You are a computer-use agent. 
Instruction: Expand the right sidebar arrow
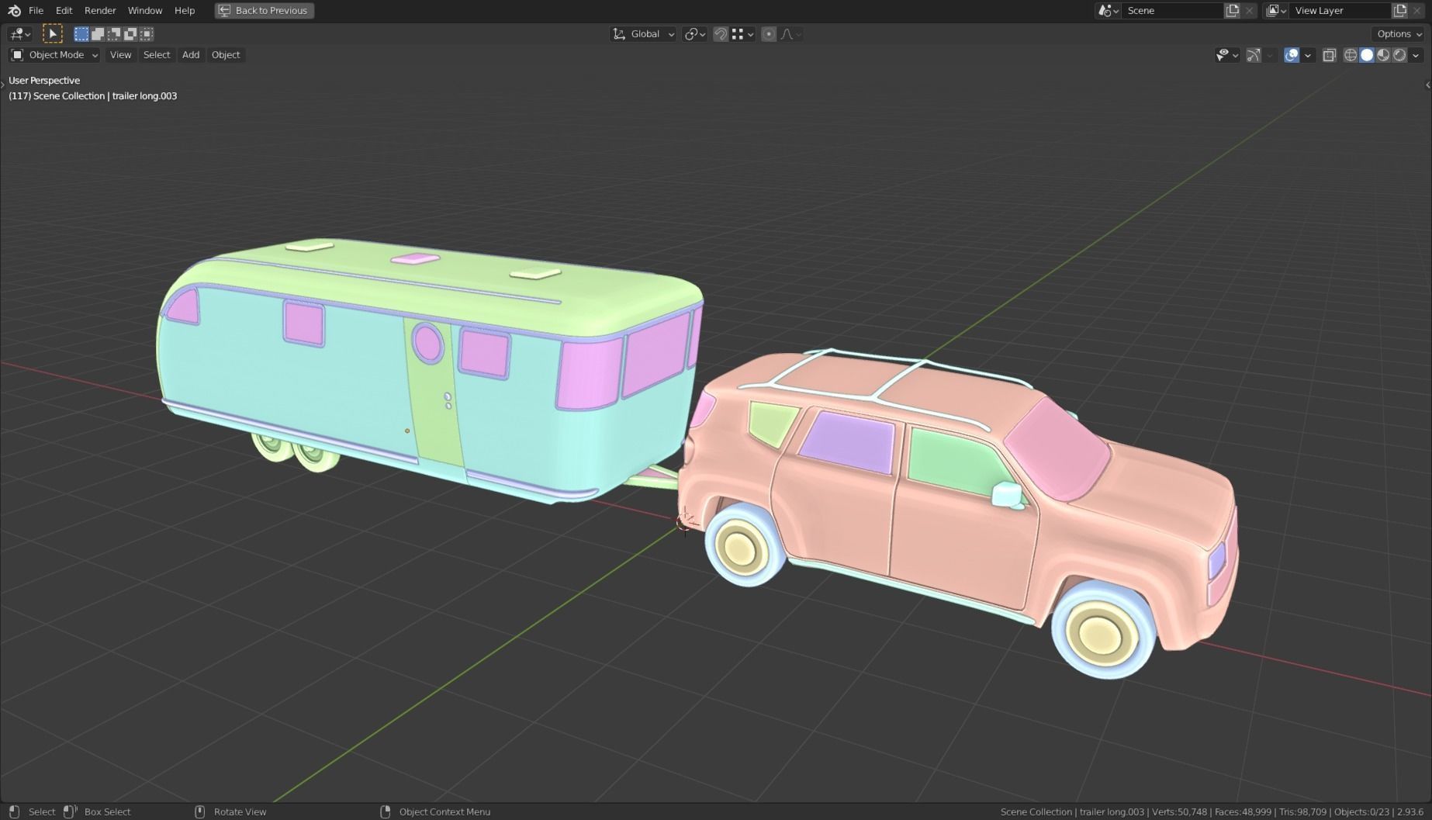pyautogui.click(x=1428, y=85)
